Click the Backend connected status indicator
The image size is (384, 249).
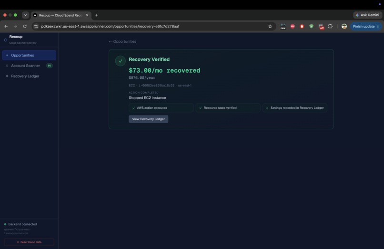click(20, 224)
